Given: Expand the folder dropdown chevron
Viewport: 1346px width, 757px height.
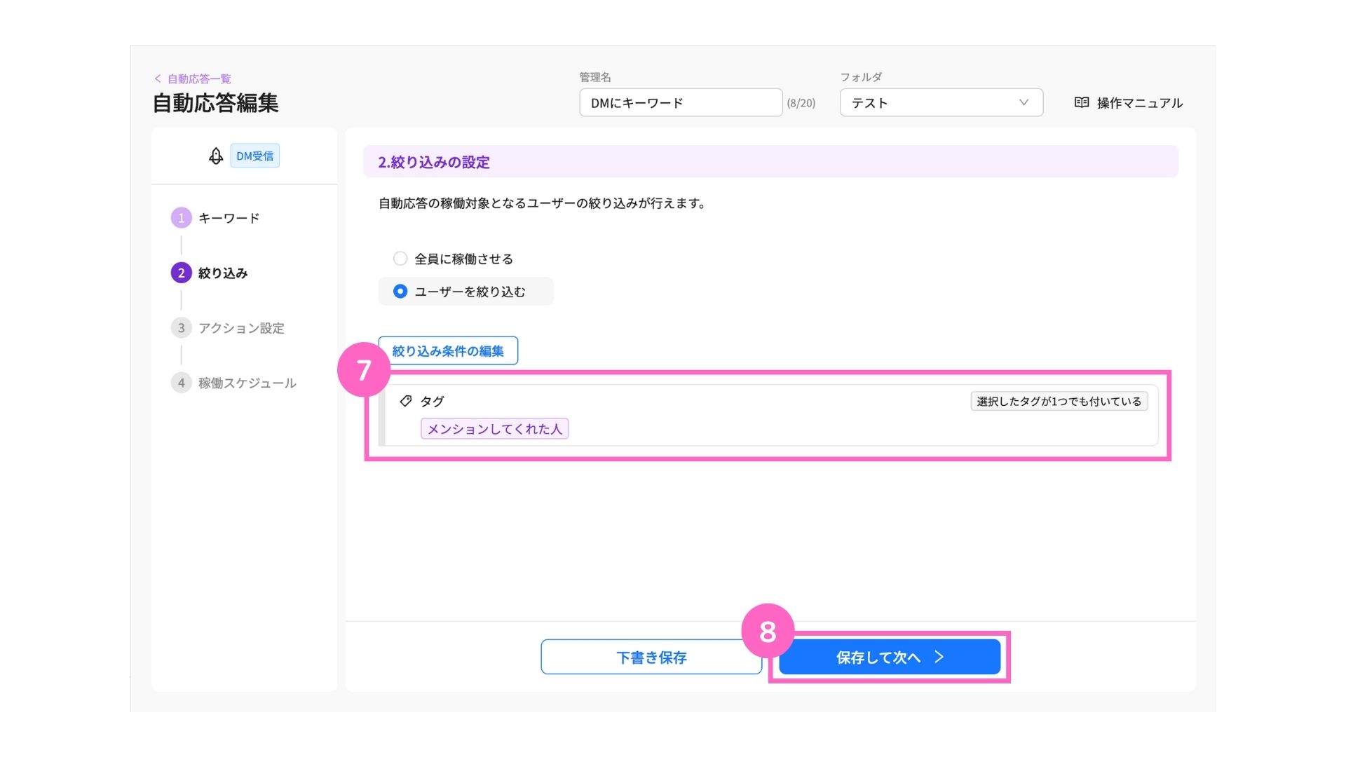Looking at the screenshot, I should pos(1024,102).
